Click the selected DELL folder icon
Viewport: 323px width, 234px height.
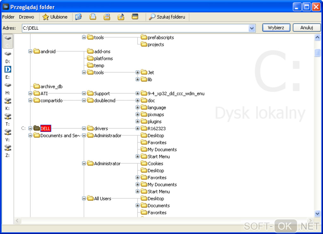point(37,128)
